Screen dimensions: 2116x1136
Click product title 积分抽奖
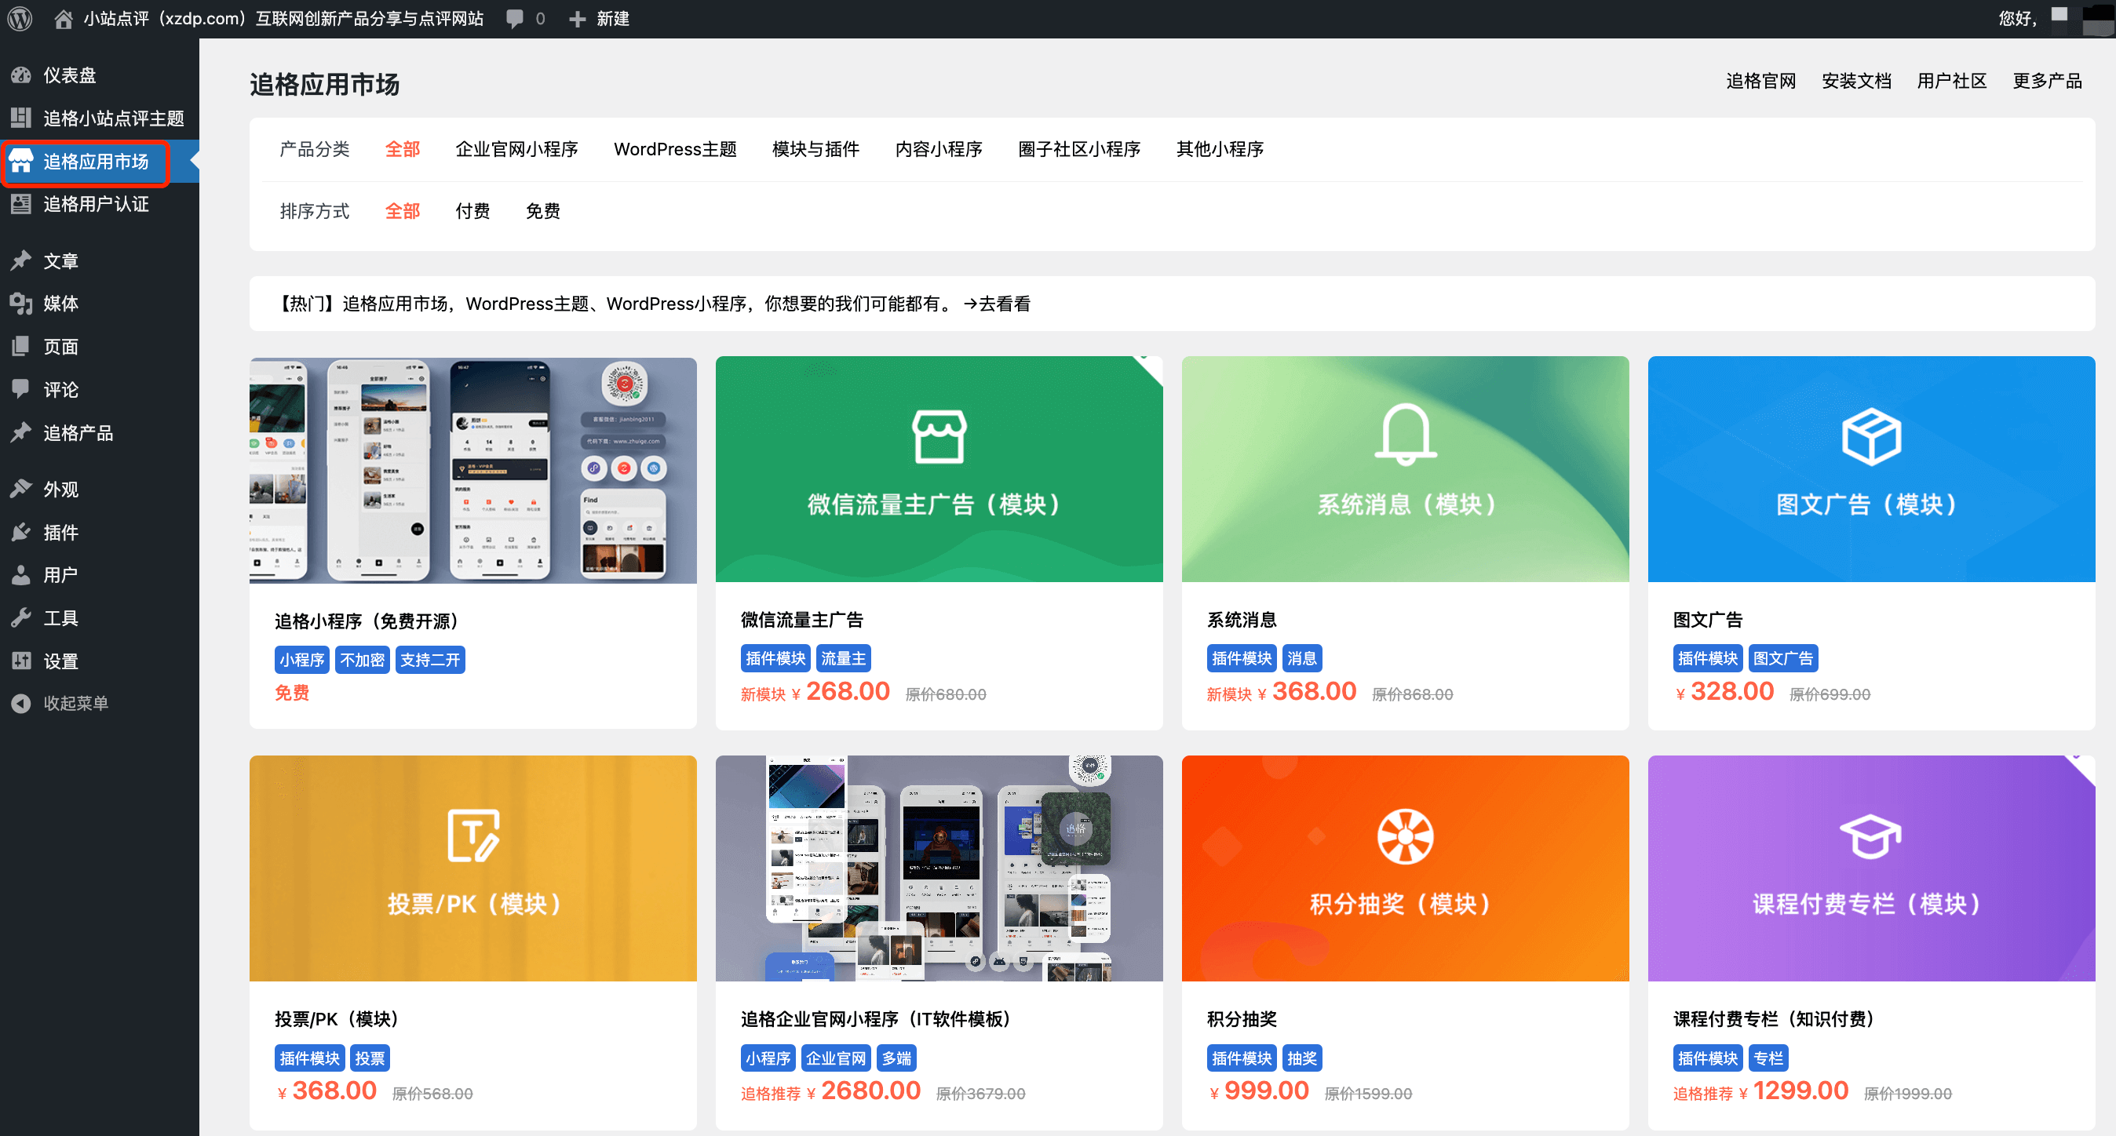(1241, 1018)
